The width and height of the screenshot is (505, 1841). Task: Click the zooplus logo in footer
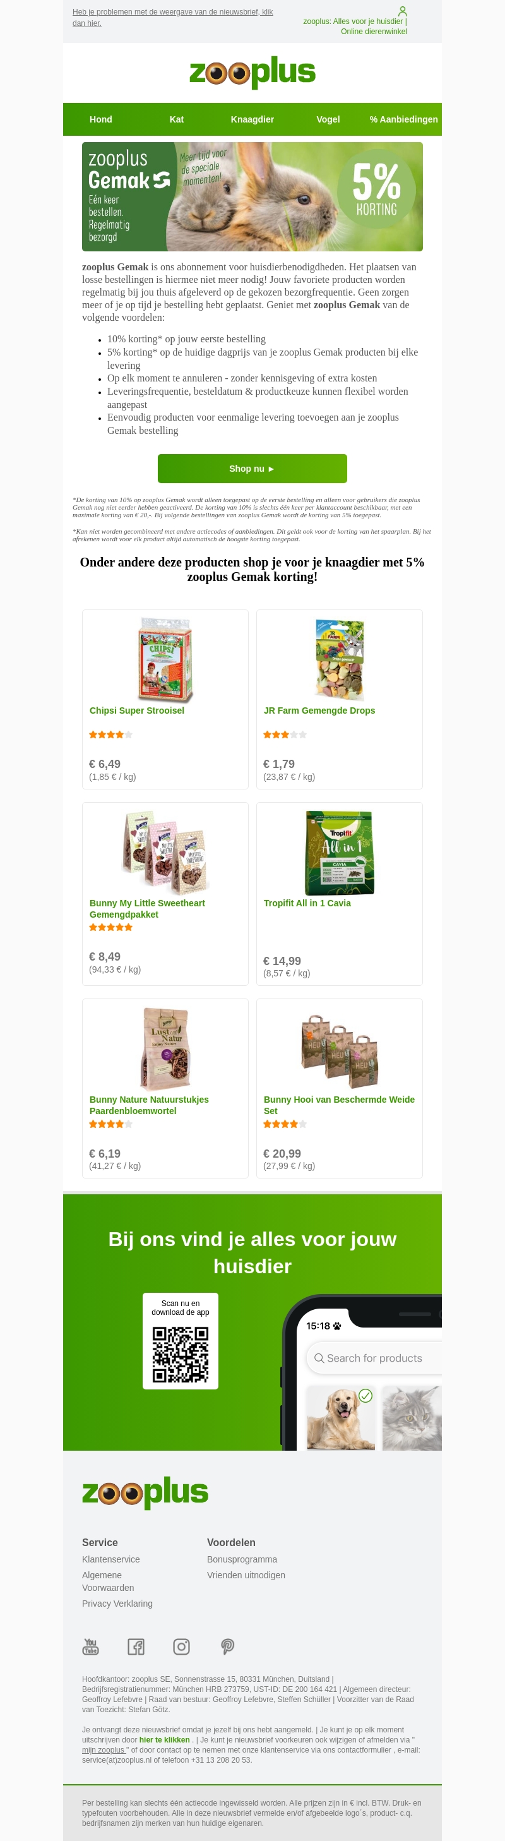145,1492
